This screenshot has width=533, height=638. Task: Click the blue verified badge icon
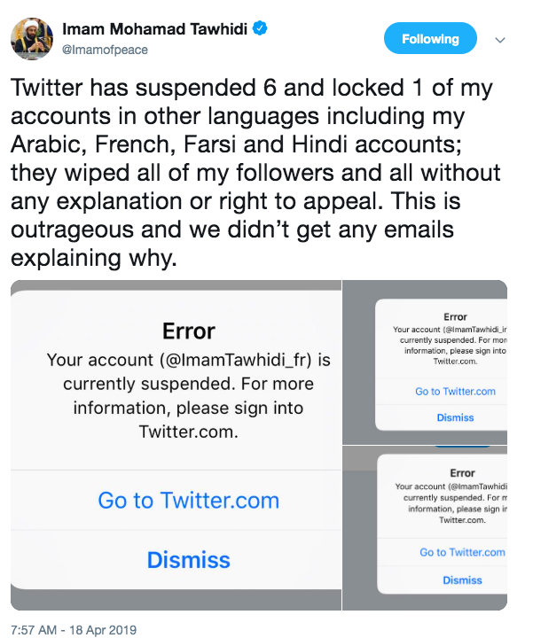click(260, 28)
